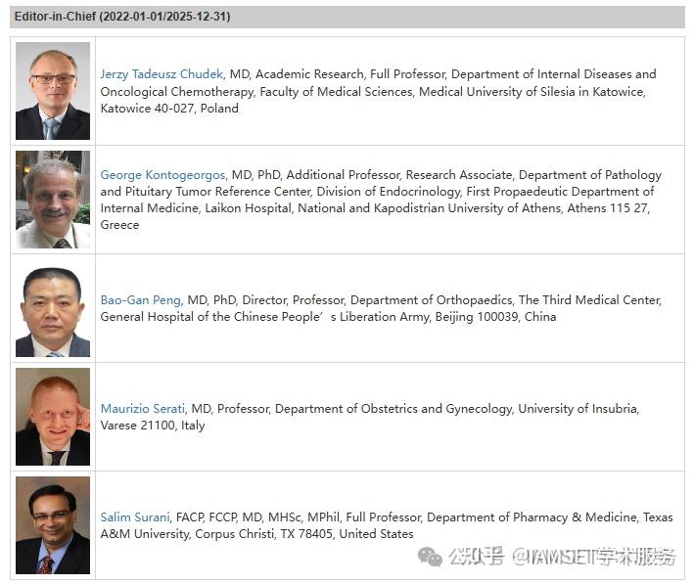
Task: Click the WeChat logo icon in the watermark
Action: coord(430,558)
